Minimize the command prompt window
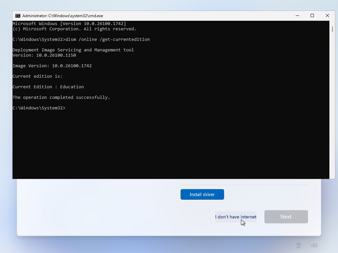Image resolution: width=338 pixels, height=253 pixels. click(297, 16)
